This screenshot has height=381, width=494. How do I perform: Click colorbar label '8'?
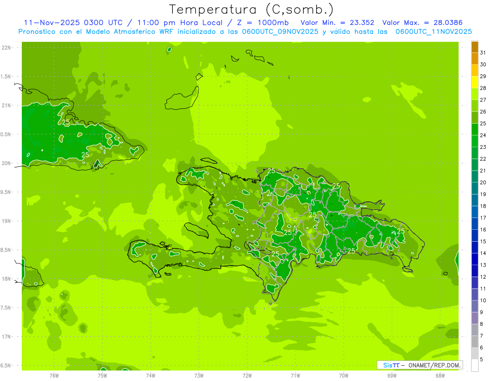click(482, 324)
